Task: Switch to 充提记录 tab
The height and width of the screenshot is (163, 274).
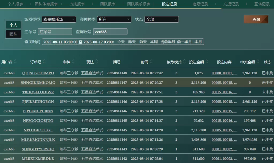Action: click(231, 4)
